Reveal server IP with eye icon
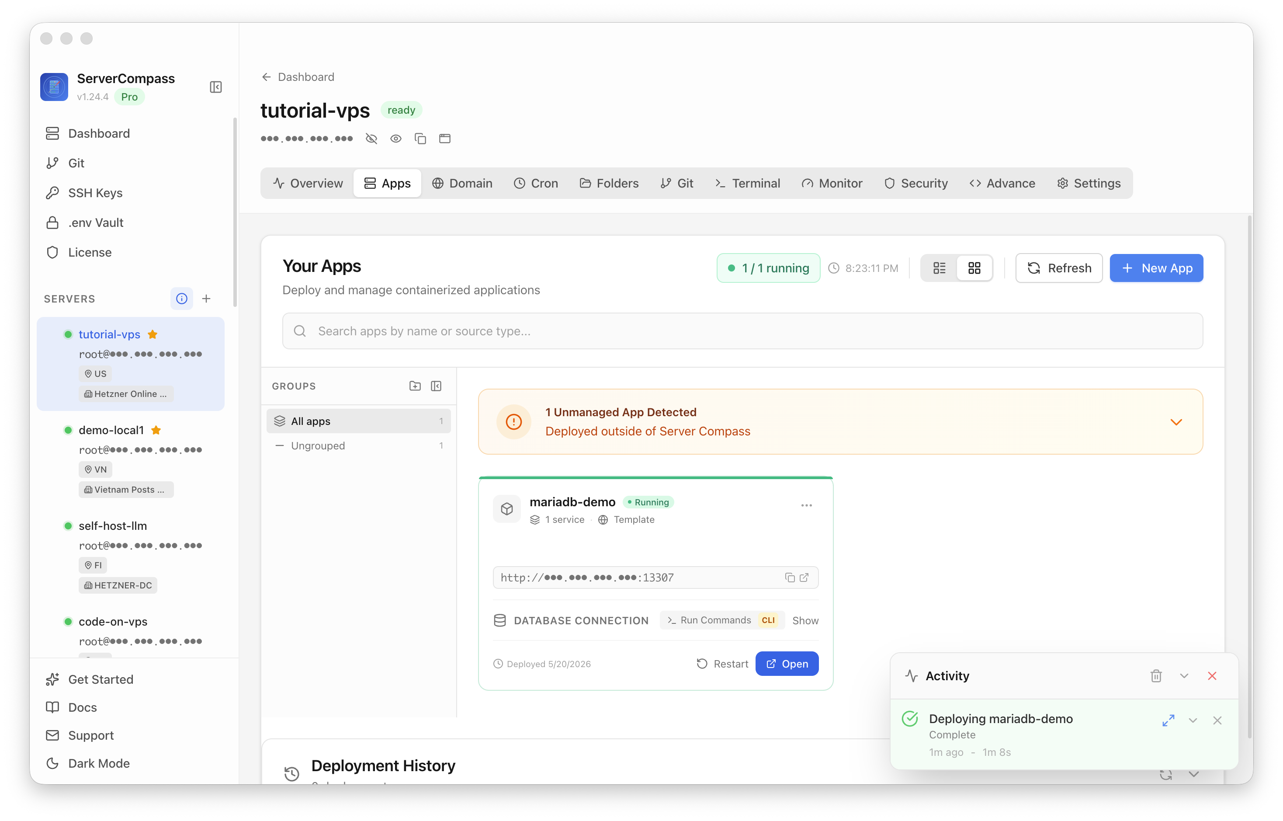Image resolution: width=1283 pixels, height=821 pixels. pyautogui.click(x=396, y=139)
